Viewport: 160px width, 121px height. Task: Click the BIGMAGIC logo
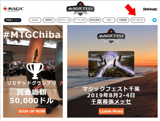(150, 9)
